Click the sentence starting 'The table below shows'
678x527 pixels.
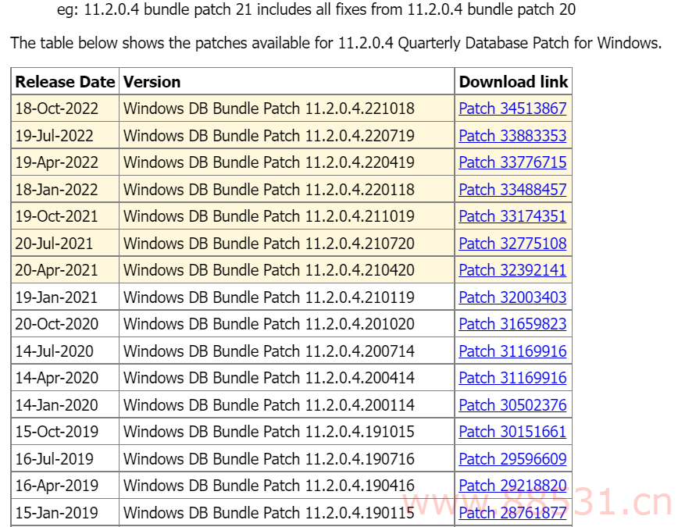point(336,43)
